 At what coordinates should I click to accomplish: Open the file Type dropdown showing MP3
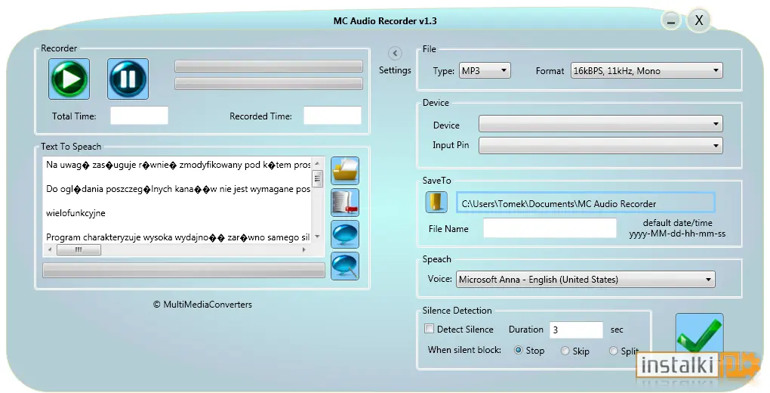(x=485, y=71)
